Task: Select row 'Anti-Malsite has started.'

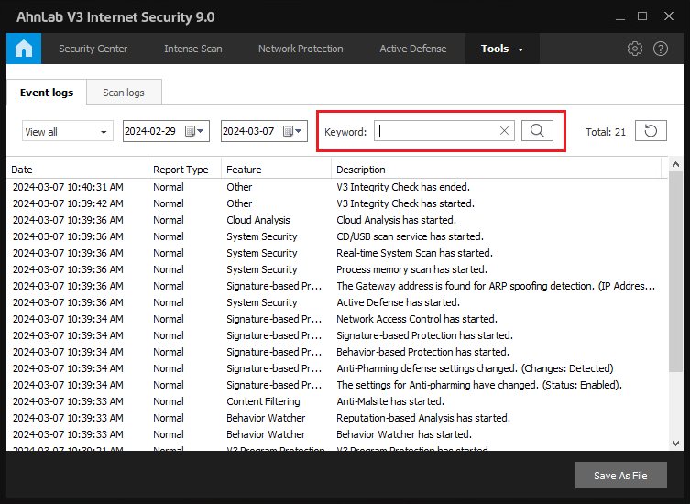Action: click(x=337, y=401)
